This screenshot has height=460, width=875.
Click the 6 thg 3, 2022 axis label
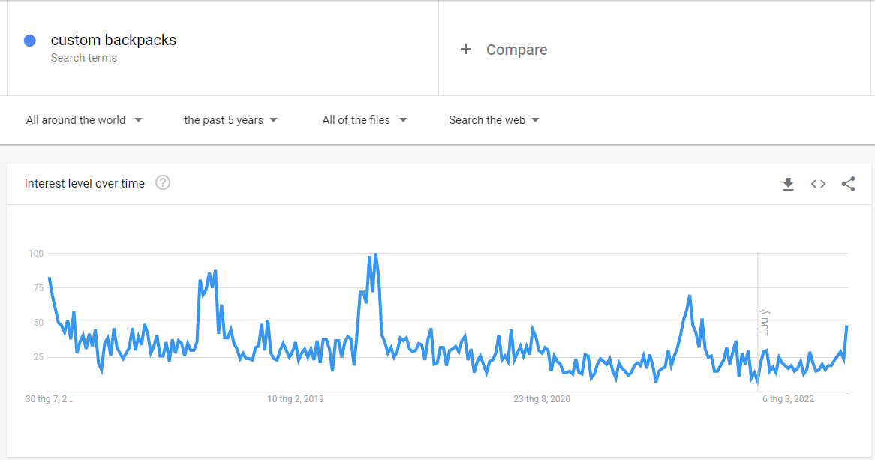pyautogui.click(x=788, y=399)
